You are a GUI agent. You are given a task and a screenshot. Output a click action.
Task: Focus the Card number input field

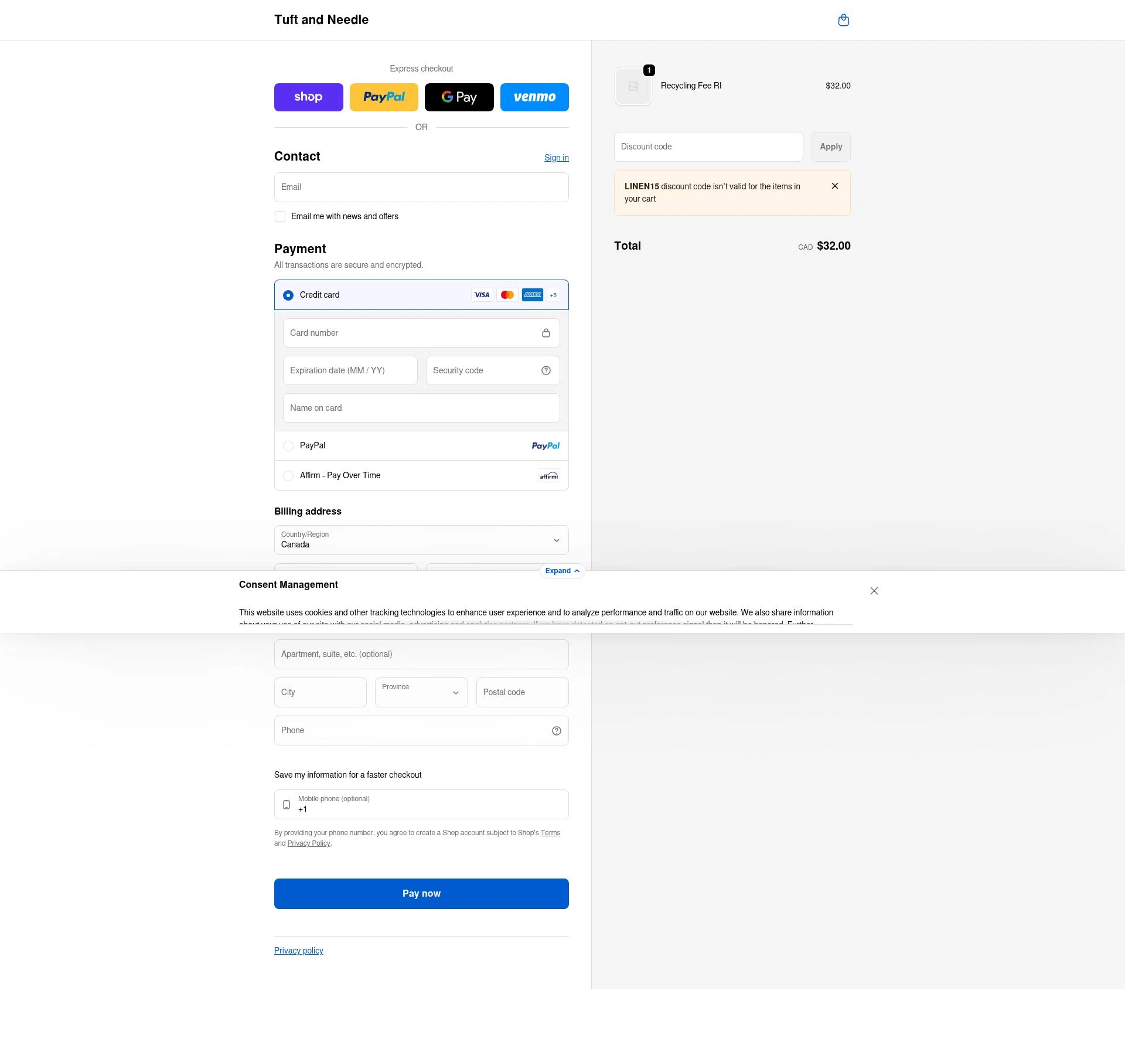point(410,333)
